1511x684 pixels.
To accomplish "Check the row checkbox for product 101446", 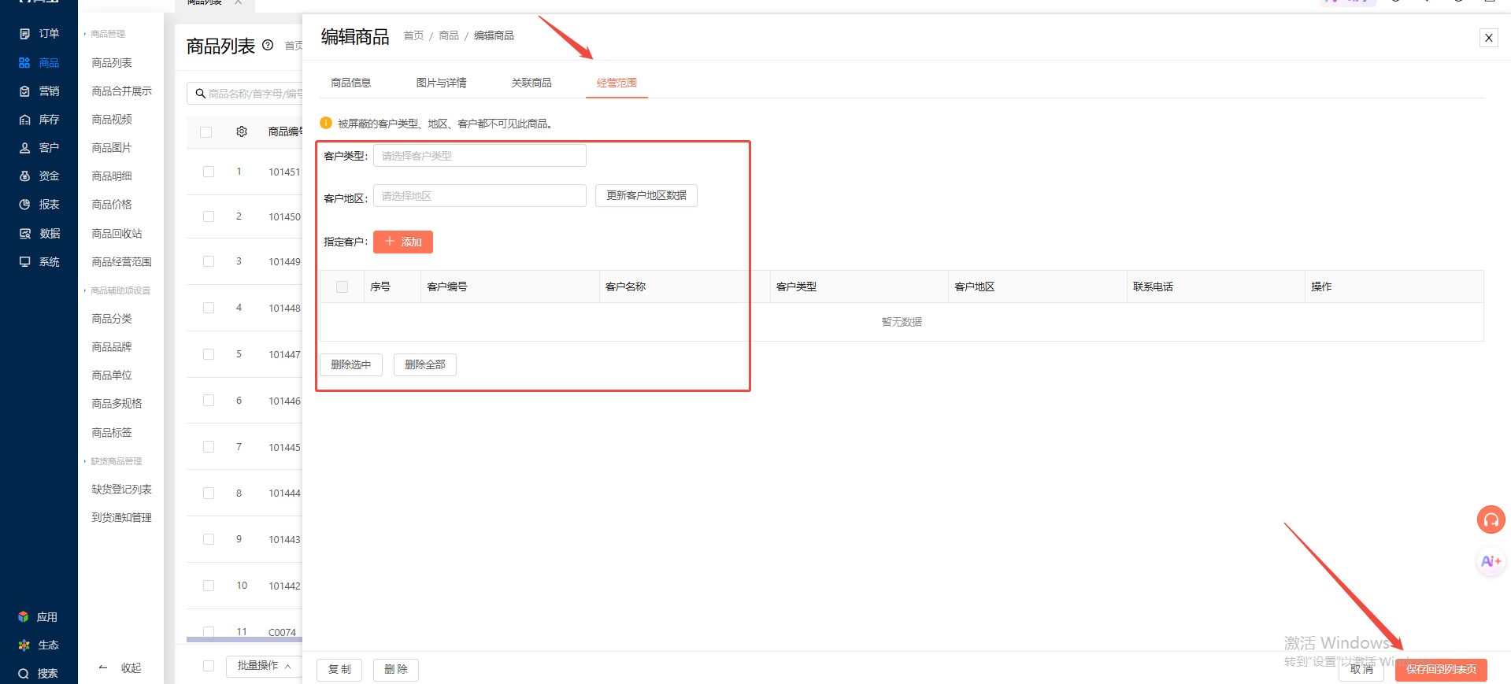I will [x=209, y=401].
